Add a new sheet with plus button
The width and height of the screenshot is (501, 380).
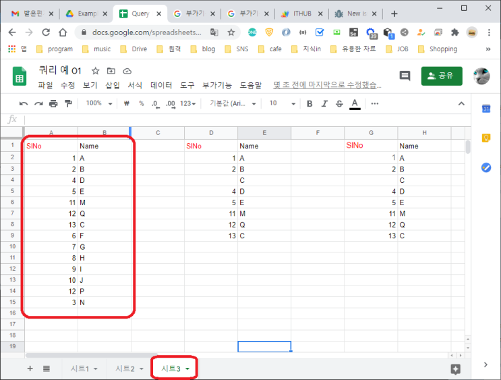(30, 369)
